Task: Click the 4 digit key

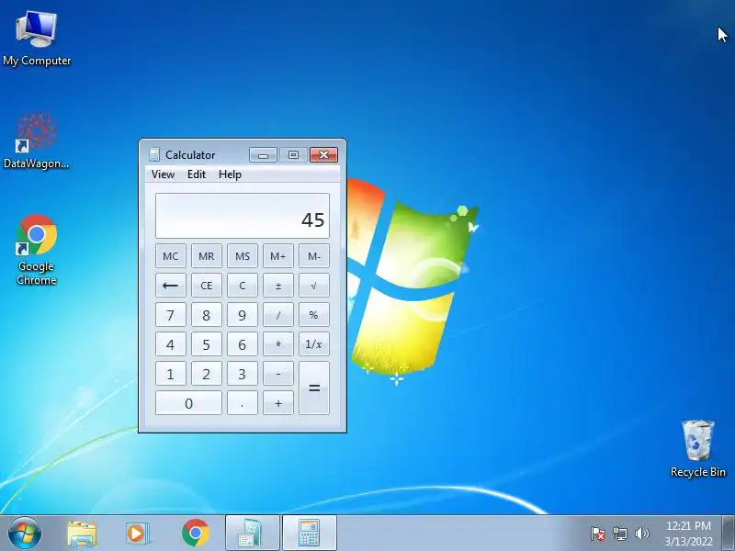Action: (x=171, y=344)
